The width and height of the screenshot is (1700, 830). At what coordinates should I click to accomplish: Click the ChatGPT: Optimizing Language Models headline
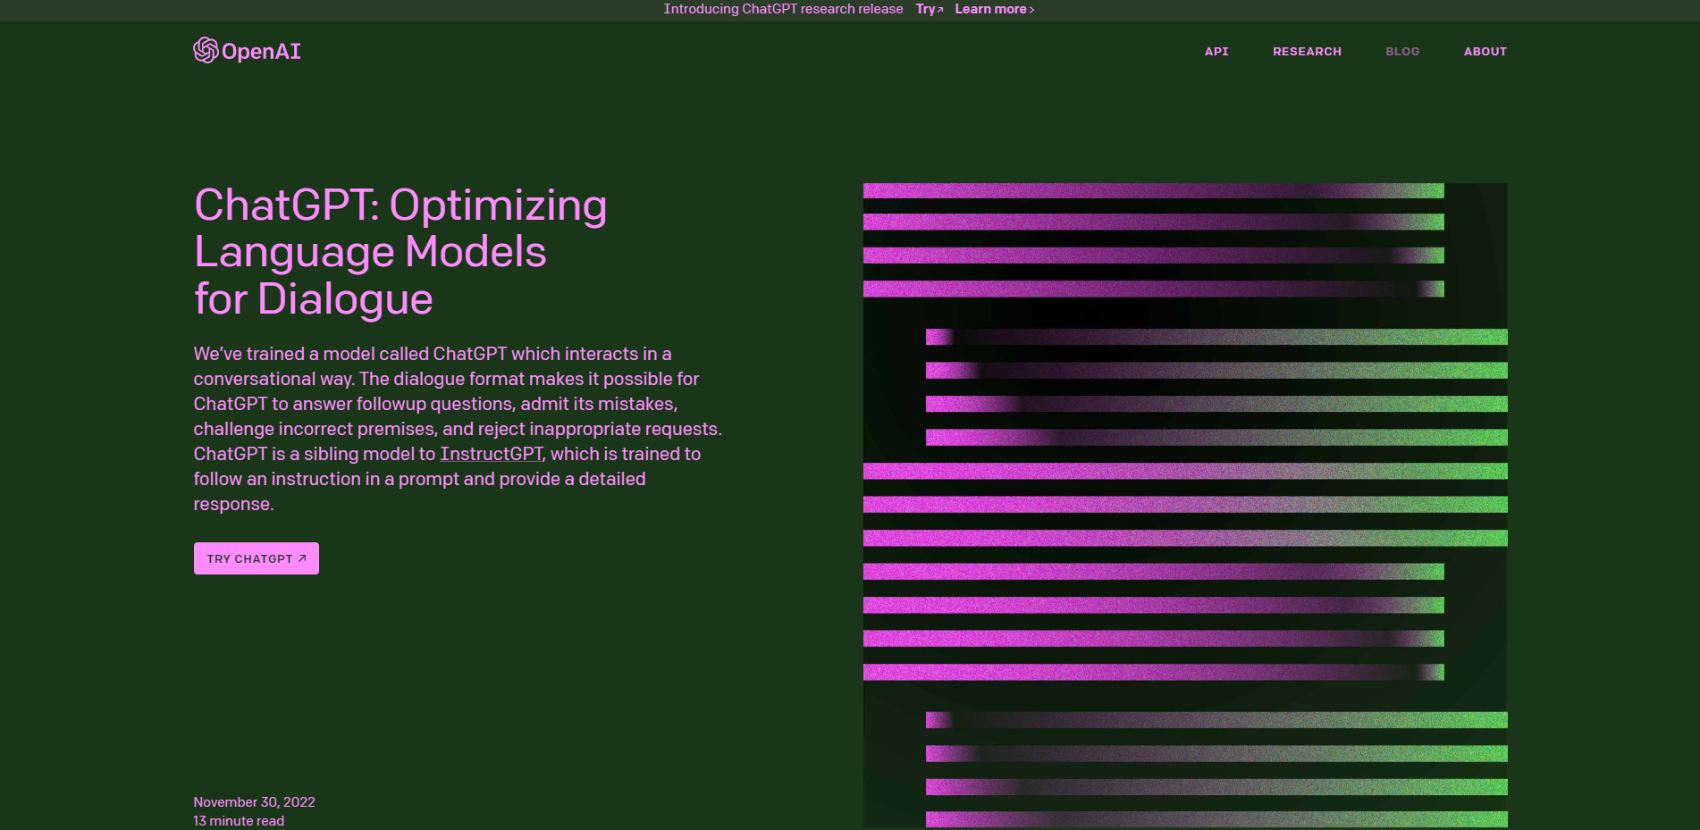pos(400,252)
